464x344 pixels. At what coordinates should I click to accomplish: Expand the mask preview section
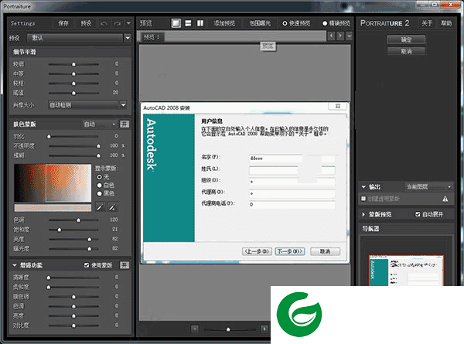click(x=363, y=214)
